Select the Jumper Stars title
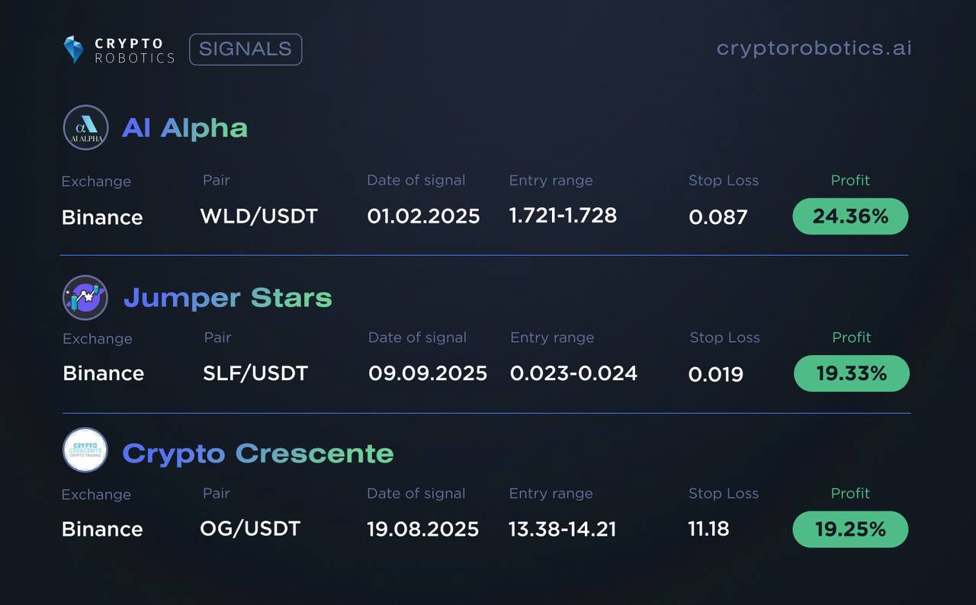This screenshot has height=605, width=976. pyautogui.click(x=228, y=298)
